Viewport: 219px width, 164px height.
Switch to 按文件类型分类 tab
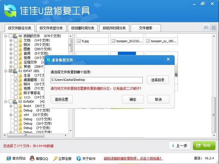[x=51, y=28]
